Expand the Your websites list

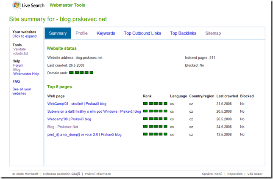point(25,36)
